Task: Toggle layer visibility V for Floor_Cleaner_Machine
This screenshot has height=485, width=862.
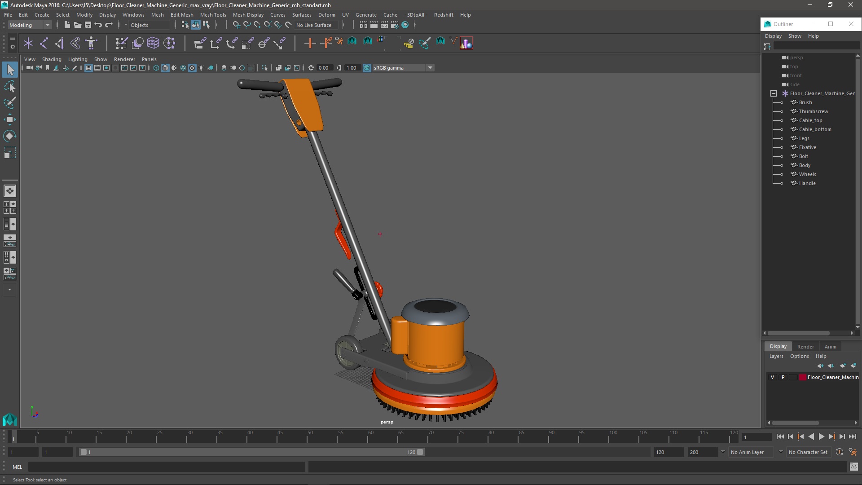Action: click(772, 377)
